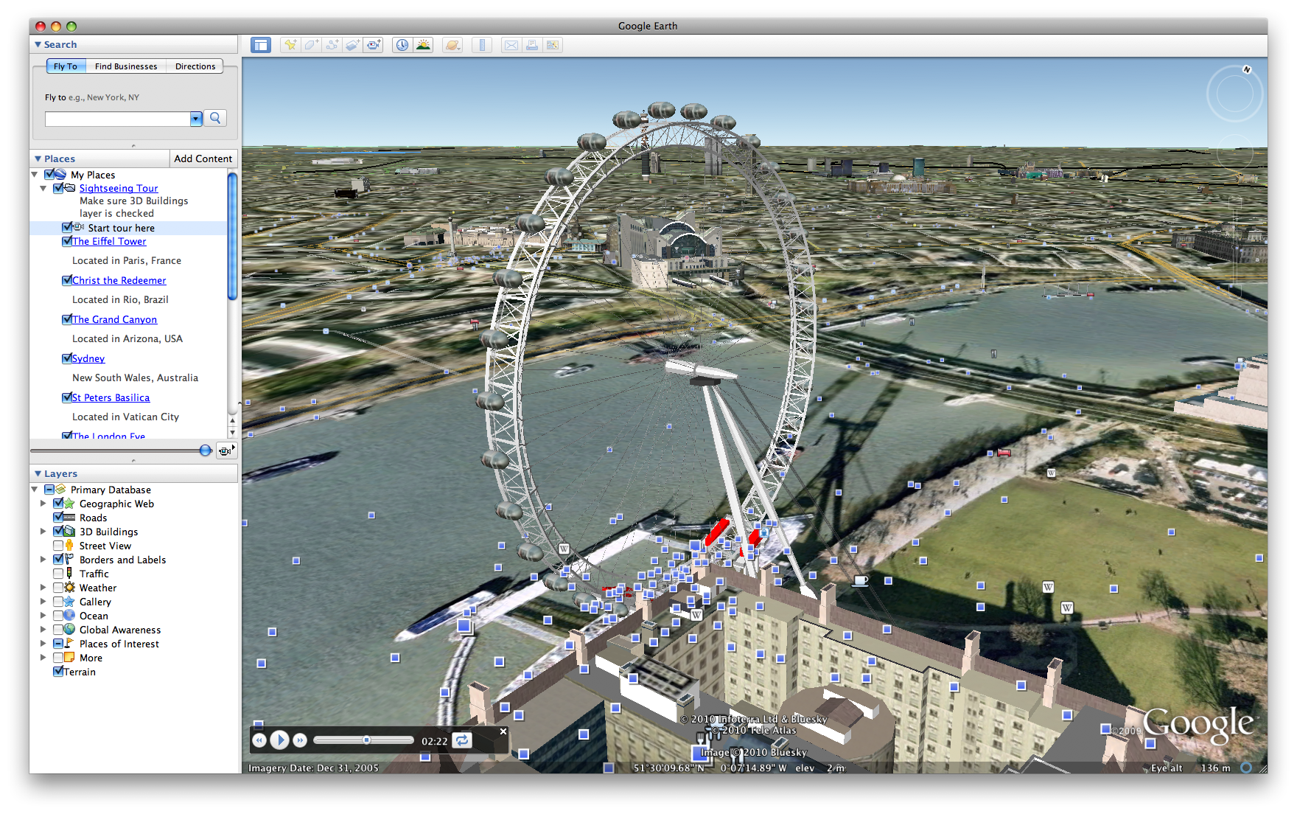This screenshot has height=814, width=1297.
Task: Select the Ruler measurement tool
Action: [x=482, y=45]
